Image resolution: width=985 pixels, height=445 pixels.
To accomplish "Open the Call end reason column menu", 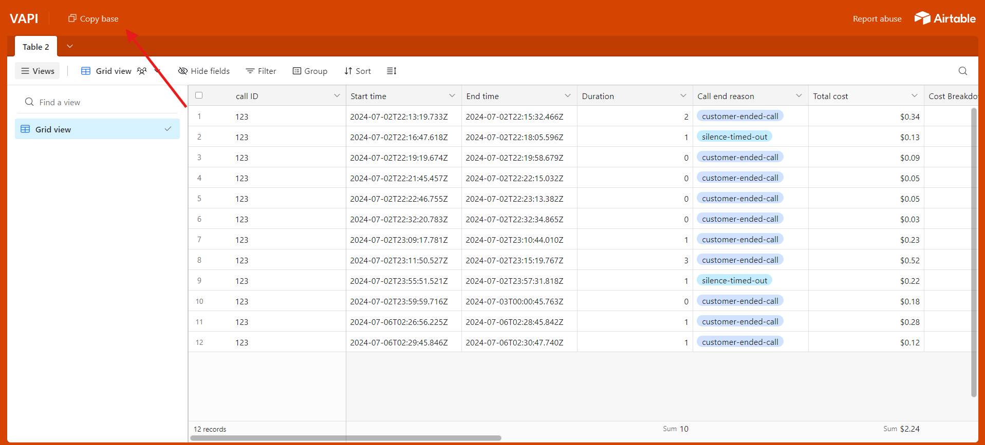I will coord(798,96).
